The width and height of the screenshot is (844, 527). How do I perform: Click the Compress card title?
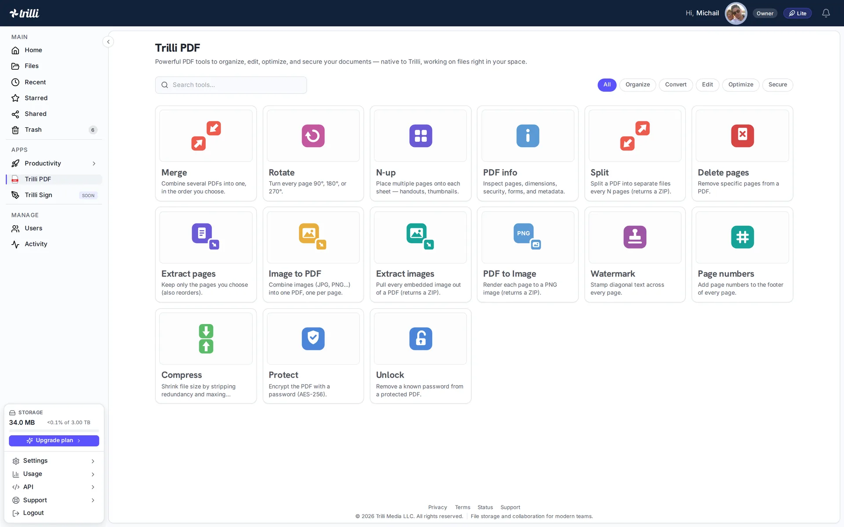[x=182, y=375]
